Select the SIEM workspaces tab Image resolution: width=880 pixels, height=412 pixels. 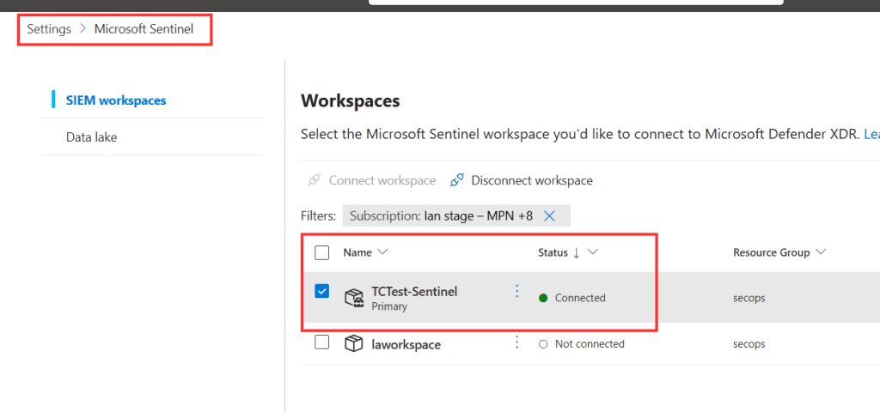[116, 100]
